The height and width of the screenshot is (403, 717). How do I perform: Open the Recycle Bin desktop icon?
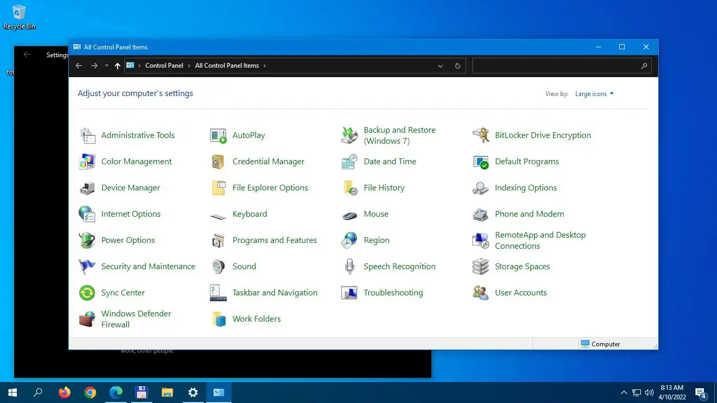click(19, 17)
